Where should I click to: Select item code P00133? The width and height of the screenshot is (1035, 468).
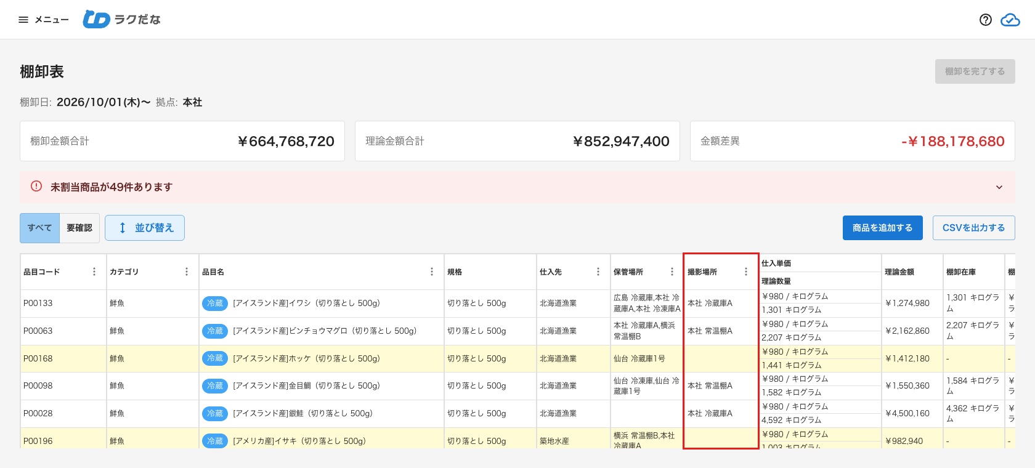tap(38, 303)
